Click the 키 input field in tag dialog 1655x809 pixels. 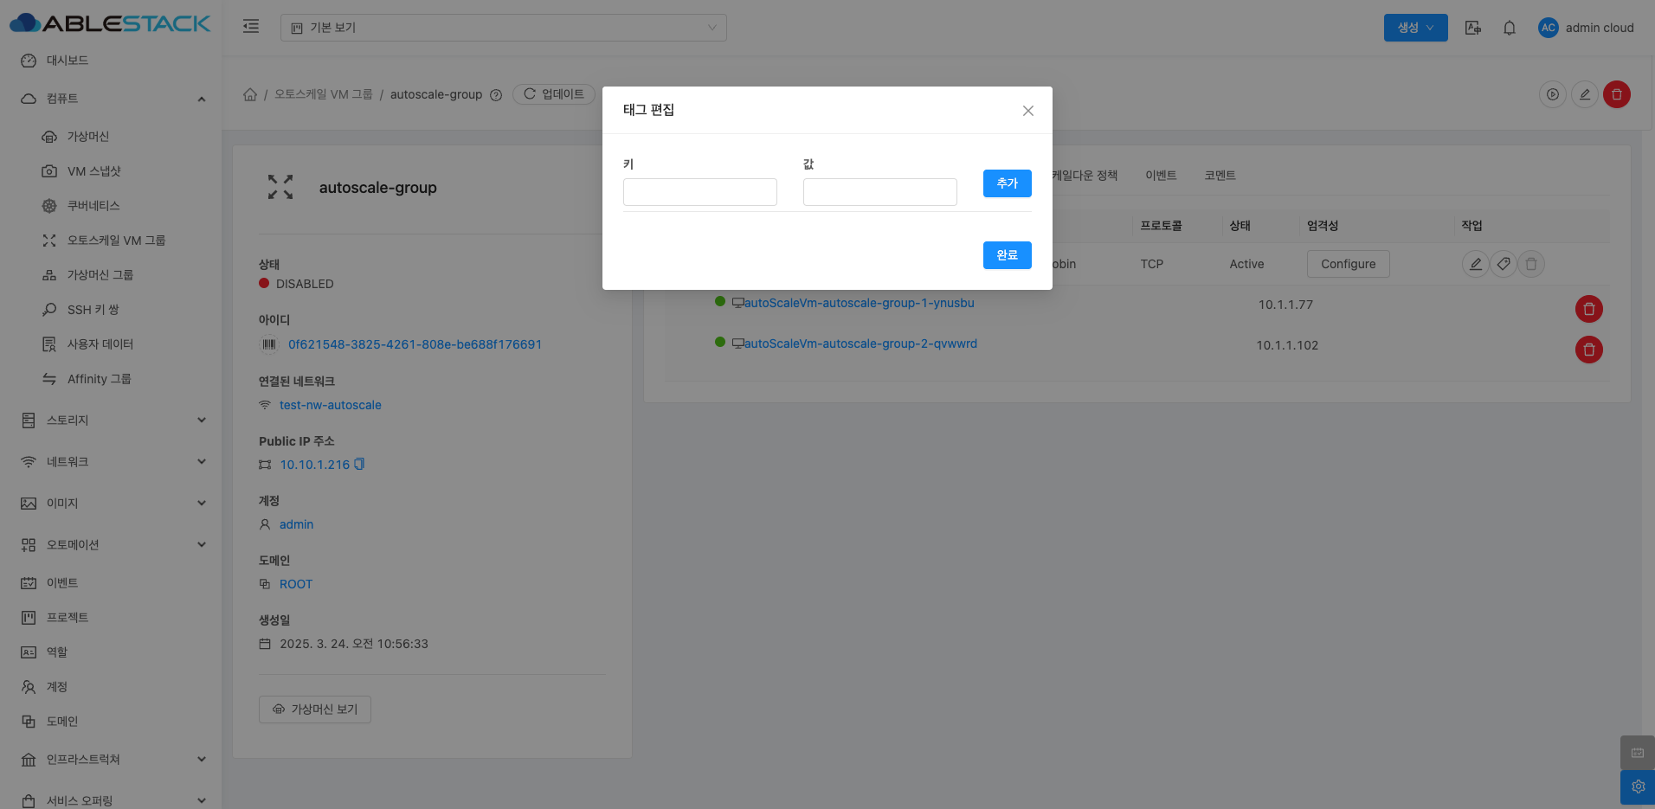pyautogui.click(x=700, y=192)
